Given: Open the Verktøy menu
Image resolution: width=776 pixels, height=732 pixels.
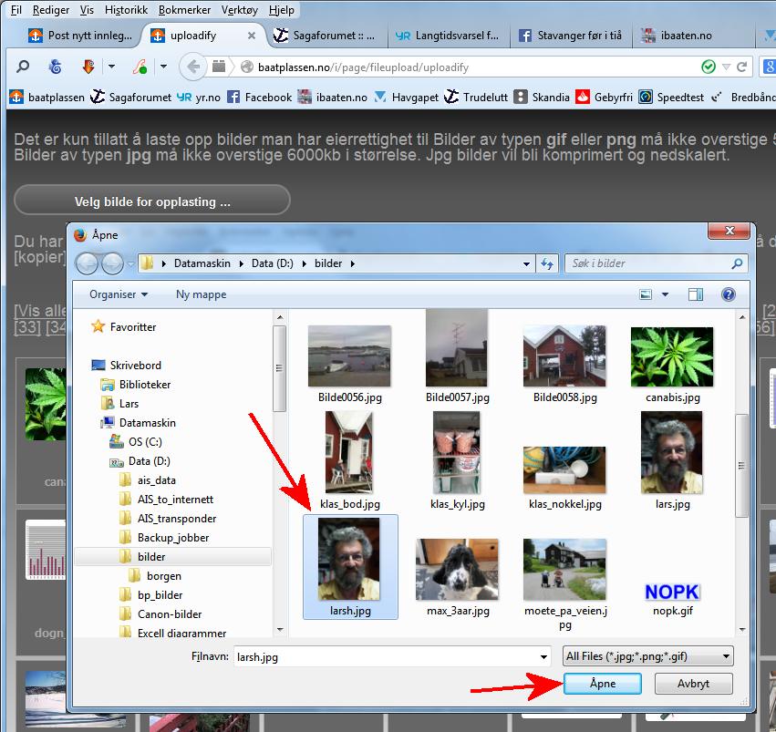Looking at the screenshot, I should (x=240, y=10).
